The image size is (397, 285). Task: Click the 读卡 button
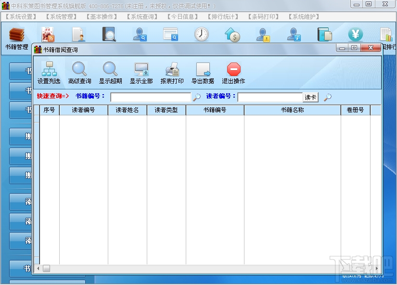(x=310, y=98)
